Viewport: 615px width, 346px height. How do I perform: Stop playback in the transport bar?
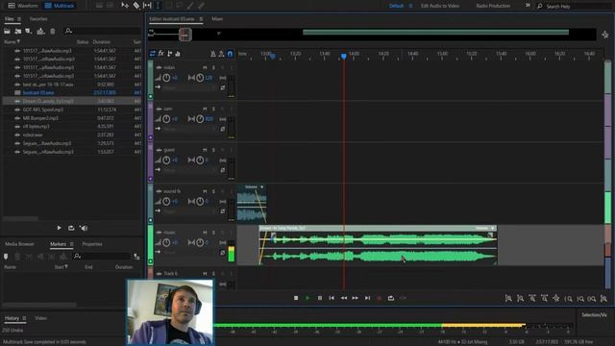296,298
